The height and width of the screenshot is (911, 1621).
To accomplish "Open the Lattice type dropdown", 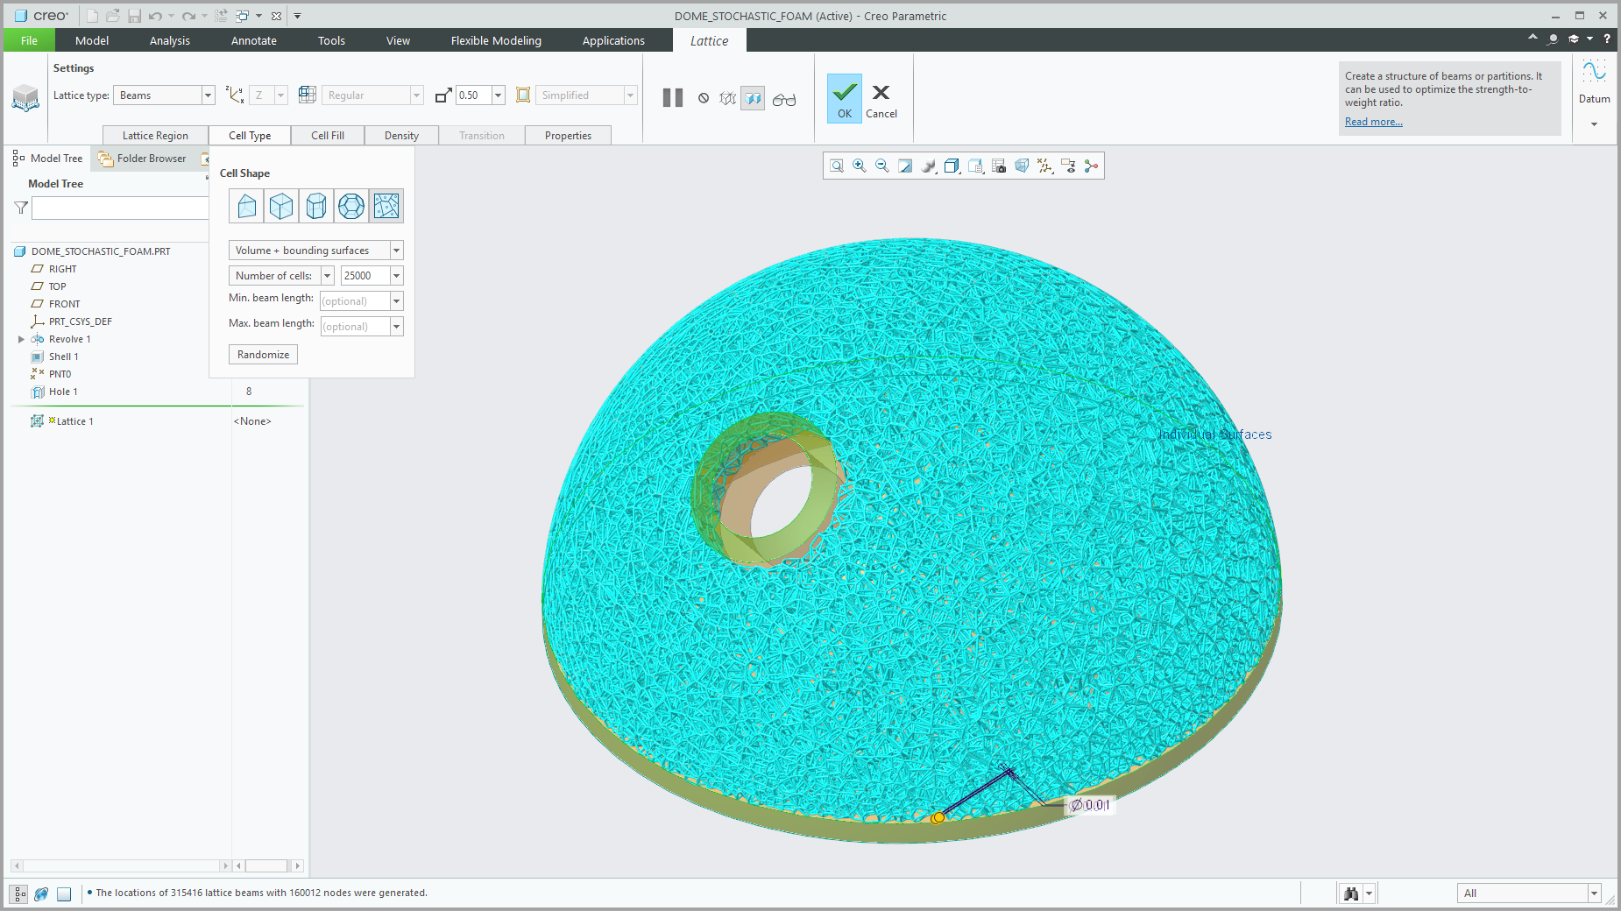I will [x=164, y=95].
